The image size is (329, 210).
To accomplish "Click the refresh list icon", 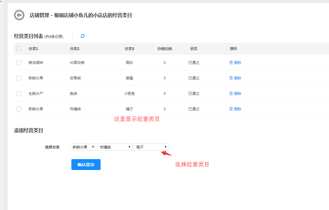I will 83,36.
